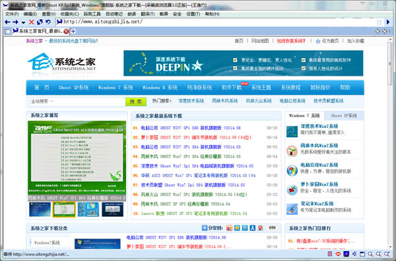Open list item 10 lenovo 联想 GHOST XP SP3
The height and width of the screenshot is (261, 396).
pos(194,214)
